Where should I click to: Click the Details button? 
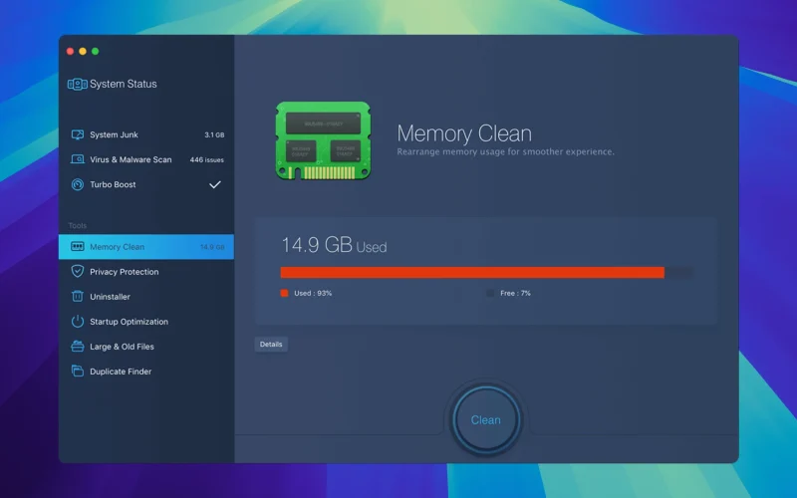click(271, 344)
